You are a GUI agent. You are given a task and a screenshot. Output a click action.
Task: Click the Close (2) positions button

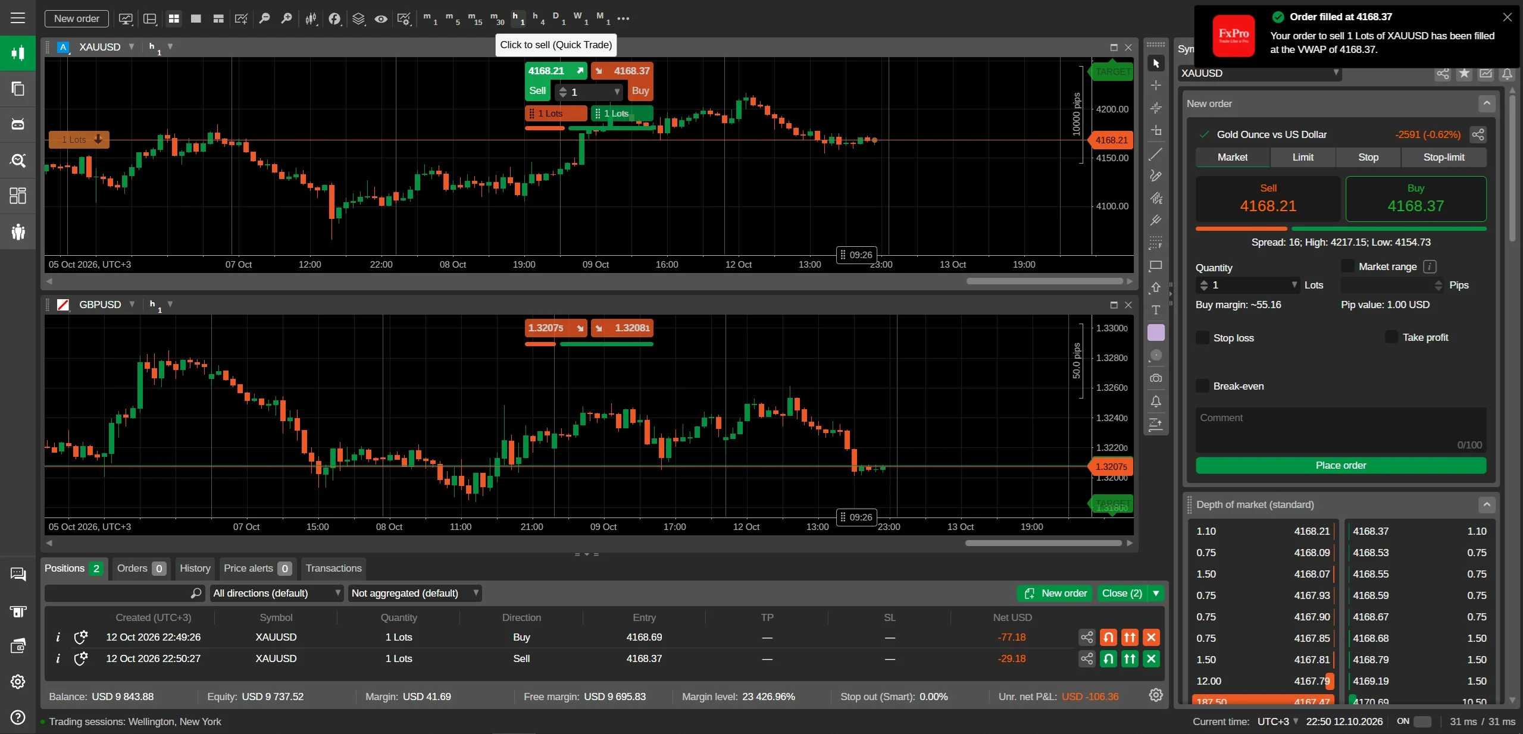(1122, 593)
